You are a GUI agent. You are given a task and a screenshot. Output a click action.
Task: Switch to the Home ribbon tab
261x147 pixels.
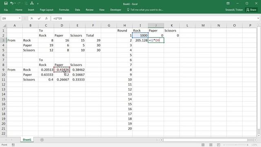click(x=19, y=10)
